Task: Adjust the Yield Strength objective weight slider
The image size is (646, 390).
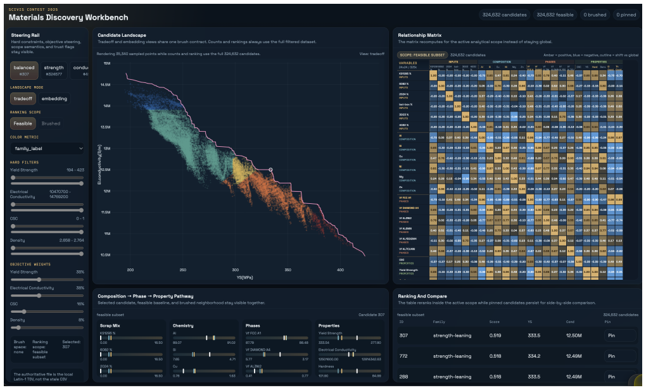Action: 47,280
